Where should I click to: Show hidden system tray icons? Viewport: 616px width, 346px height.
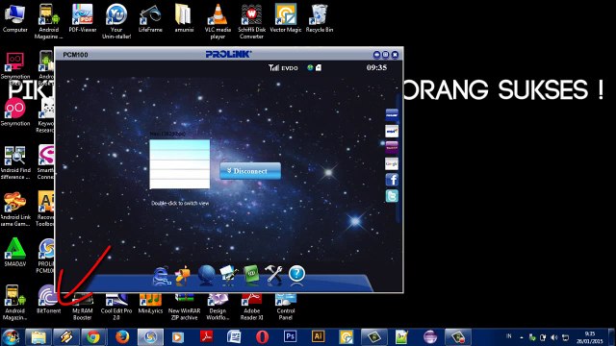[522, 337]
